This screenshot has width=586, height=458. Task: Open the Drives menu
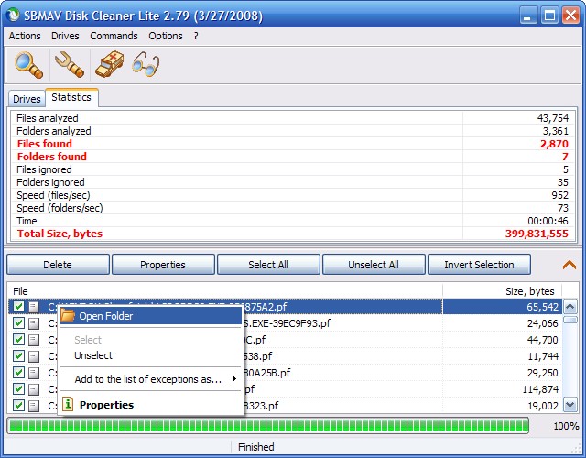[65, 36]
